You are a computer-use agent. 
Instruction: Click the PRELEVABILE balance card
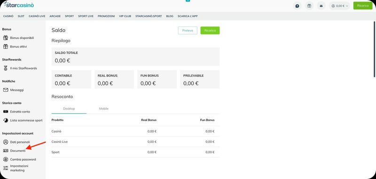pos(200,79)
